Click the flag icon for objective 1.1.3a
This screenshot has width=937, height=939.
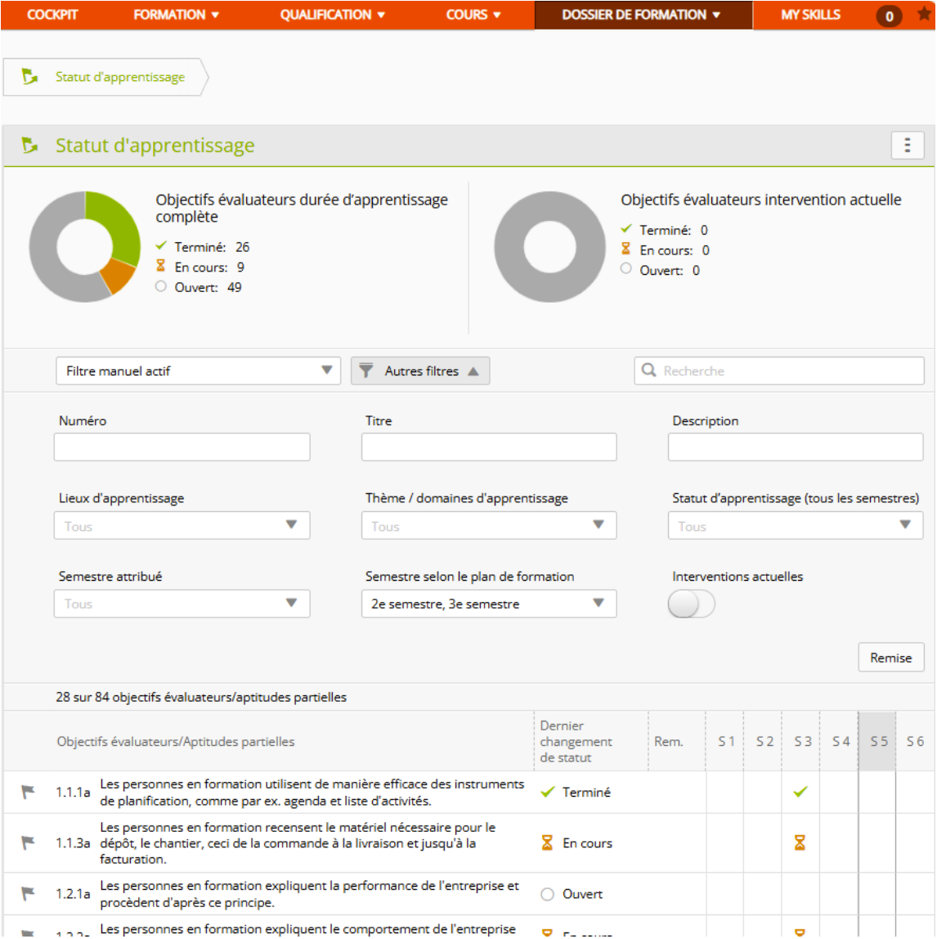[x=29, y=843]
